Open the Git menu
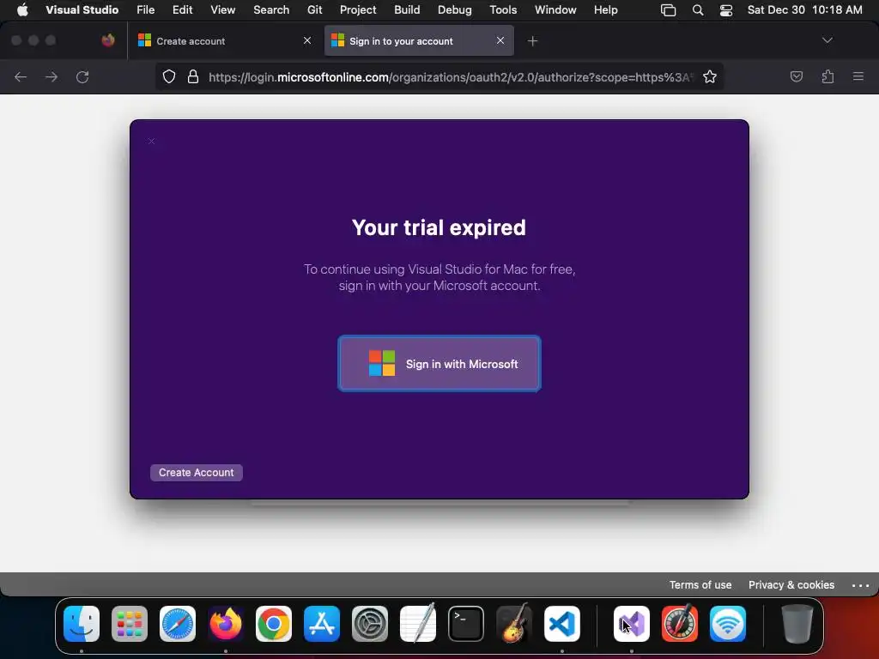The height and width of the screenshot is (659, 879). 314,9
